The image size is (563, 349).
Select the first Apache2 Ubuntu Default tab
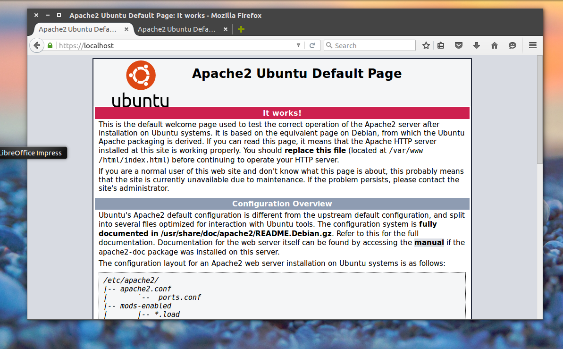(x=77, y=29)
